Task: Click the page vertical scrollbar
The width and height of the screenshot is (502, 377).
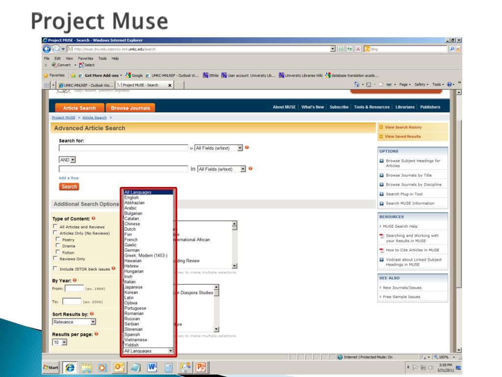Action: [459, 221]
